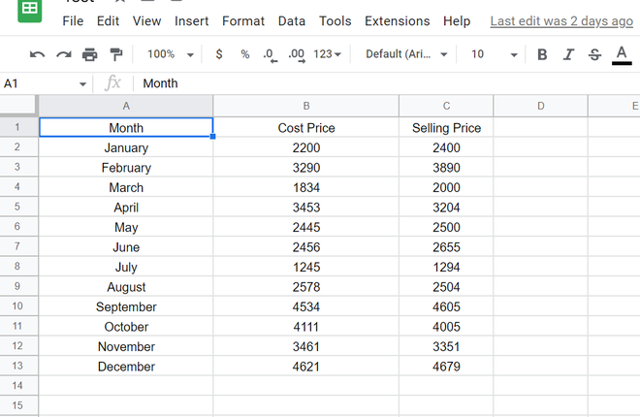
Task: Open the 100% zoom dropdown
Action: click(170, 54)
